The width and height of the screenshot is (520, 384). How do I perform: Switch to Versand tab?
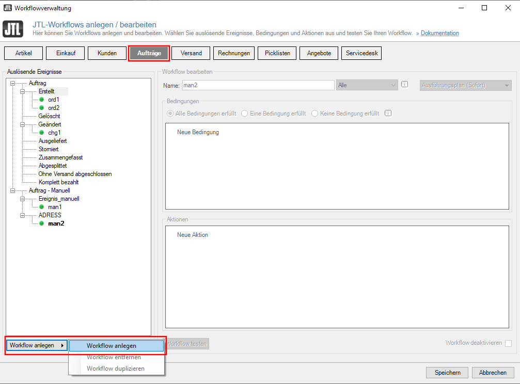pos(191,53)
